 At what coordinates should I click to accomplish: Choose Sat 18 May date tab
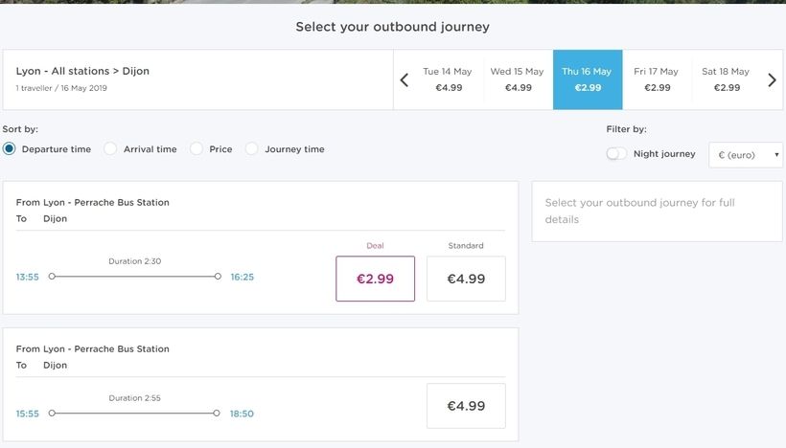(x=726, y=79)
